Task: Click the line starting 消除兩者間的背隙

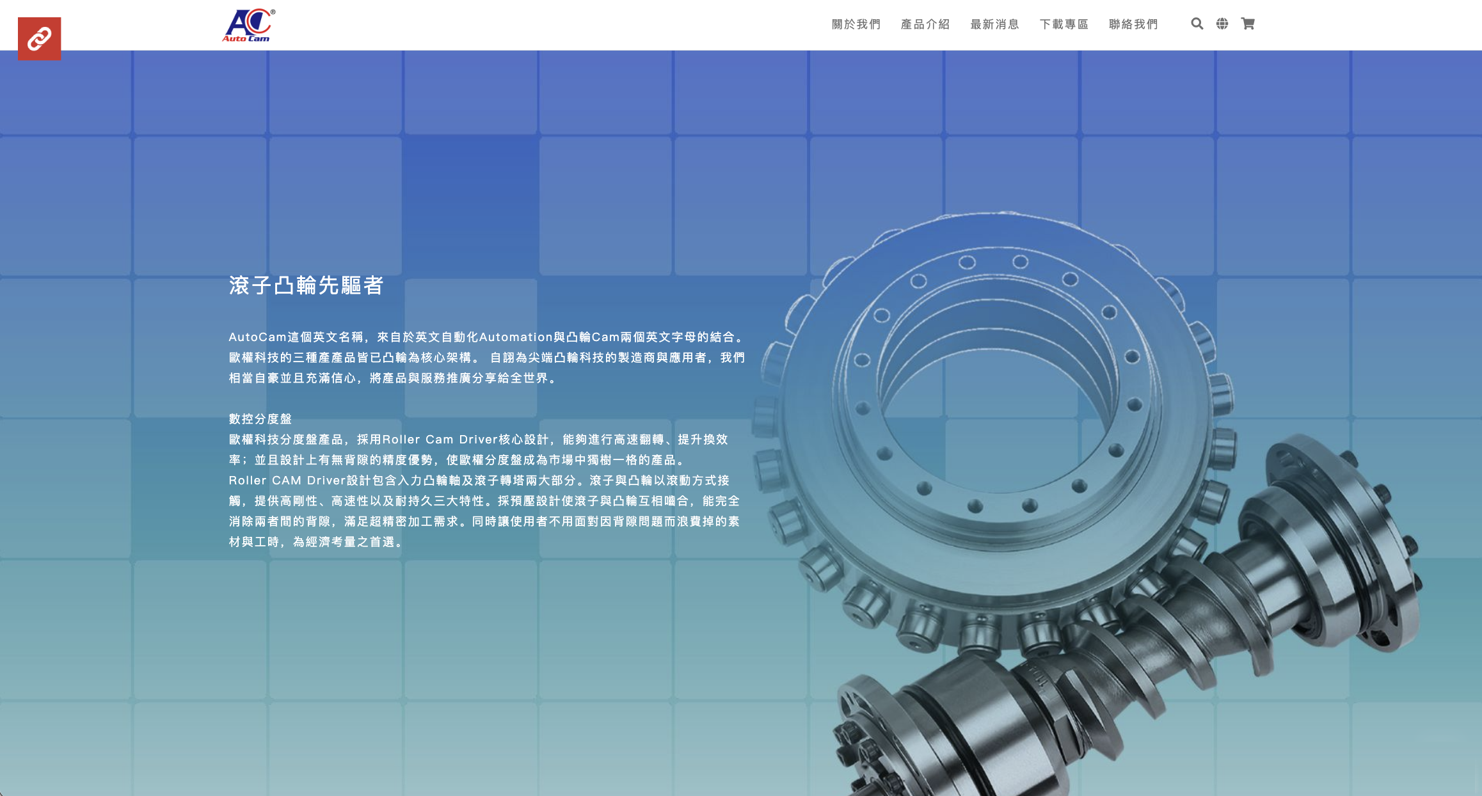Action: click(484, 521)
